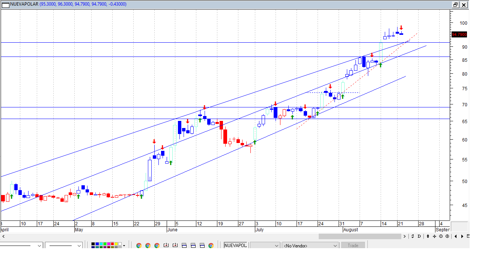479x265 pixels.
Task: Pick the red color swatch
Action: click(112, 244)
